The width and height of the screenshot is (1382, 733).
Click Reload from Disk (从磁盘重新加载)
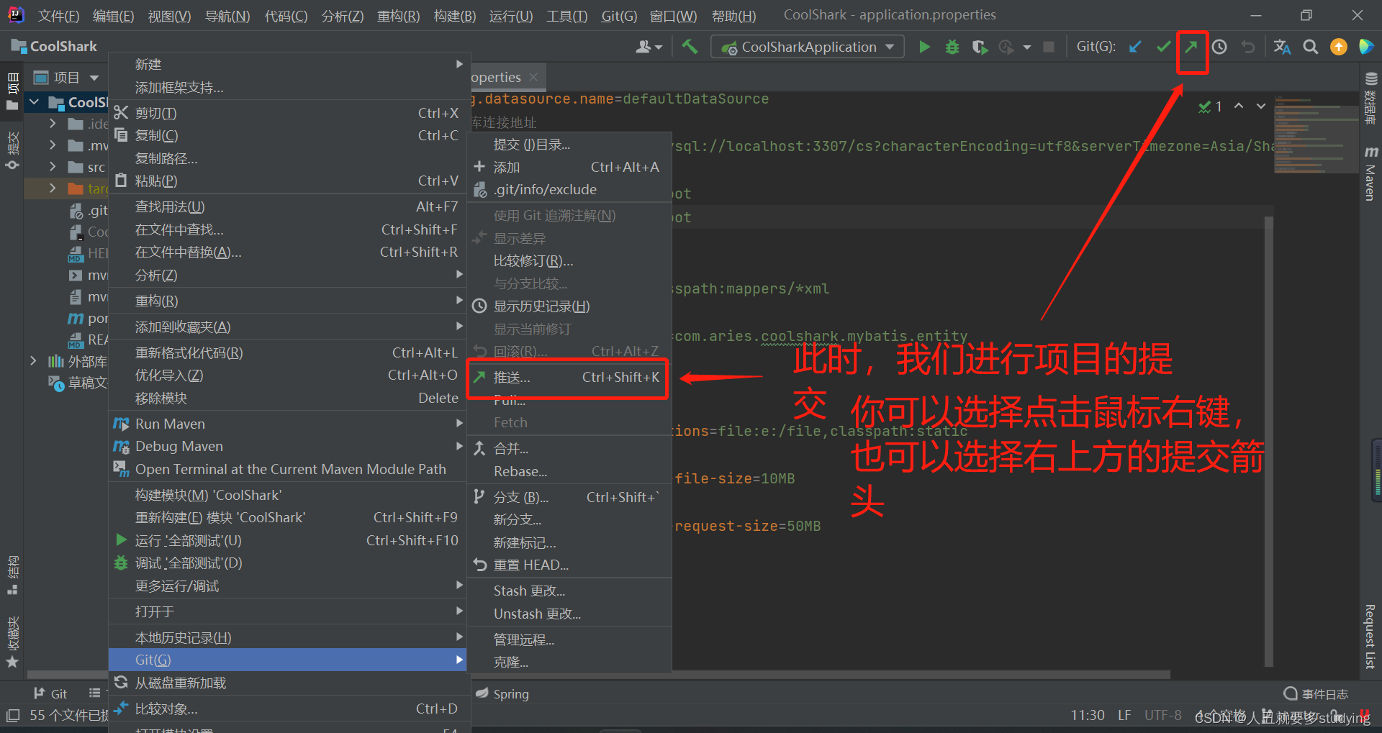[289, 683]
